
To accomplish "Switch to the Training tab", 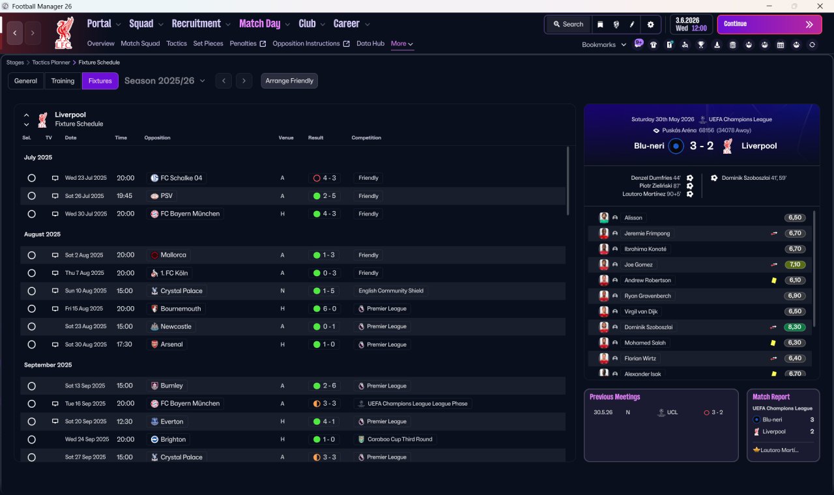I will 63,81.
